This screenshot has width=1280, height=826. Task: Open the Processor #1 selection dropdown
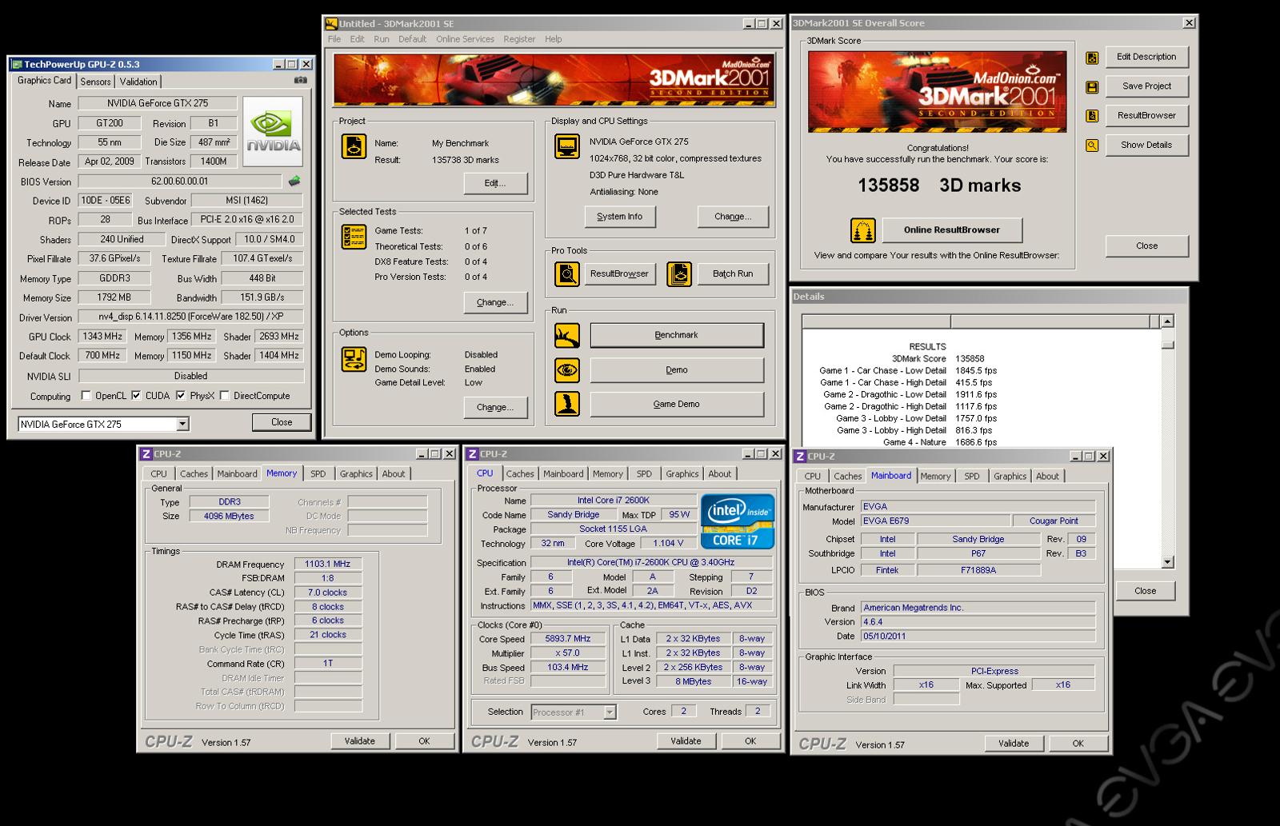(x=610, y=712)
